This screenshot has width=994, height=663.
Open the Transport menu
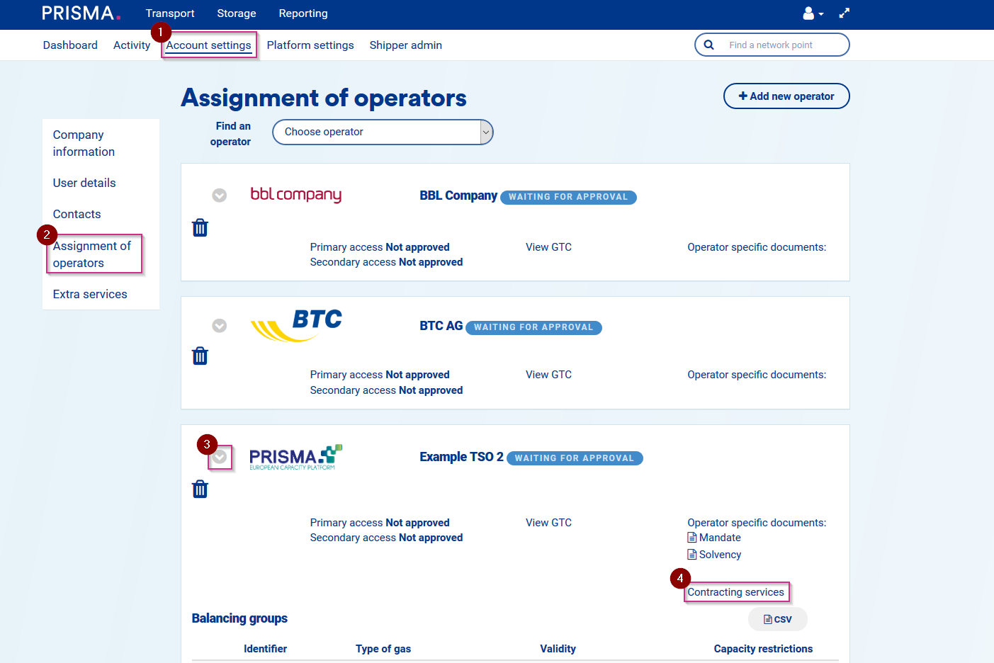(x=170, y=13)
